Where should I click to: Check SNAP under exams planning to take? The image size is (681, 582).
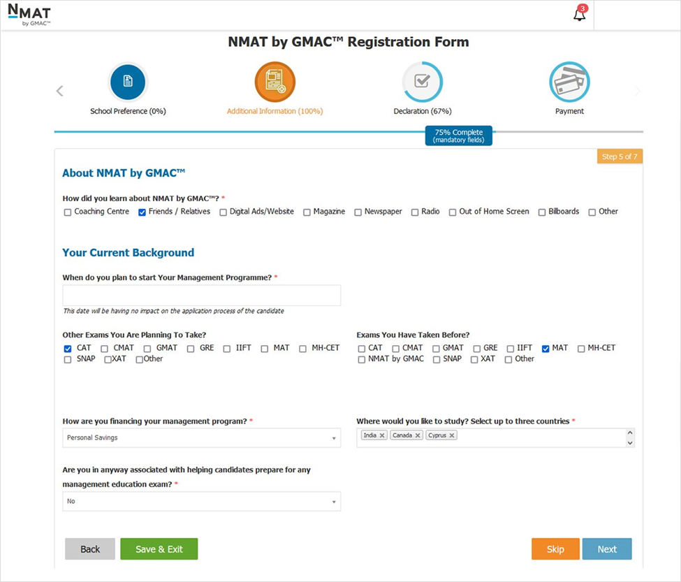pyautogui.click(x=67, y=360)
